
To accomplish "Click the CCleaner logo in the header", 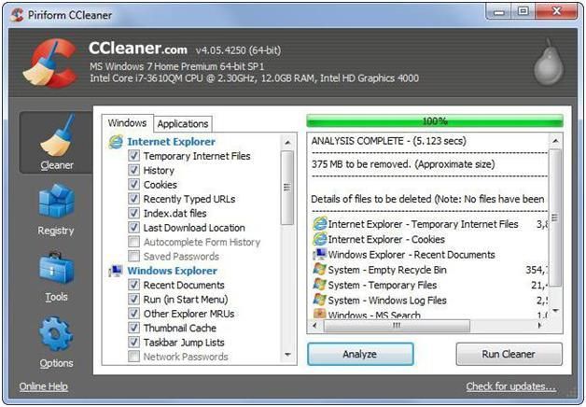I will click(50, 63).
